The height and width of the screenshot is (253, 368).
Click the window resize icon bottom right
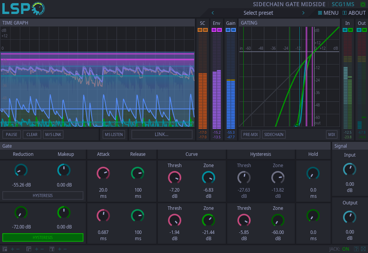(x=363, y=249)
